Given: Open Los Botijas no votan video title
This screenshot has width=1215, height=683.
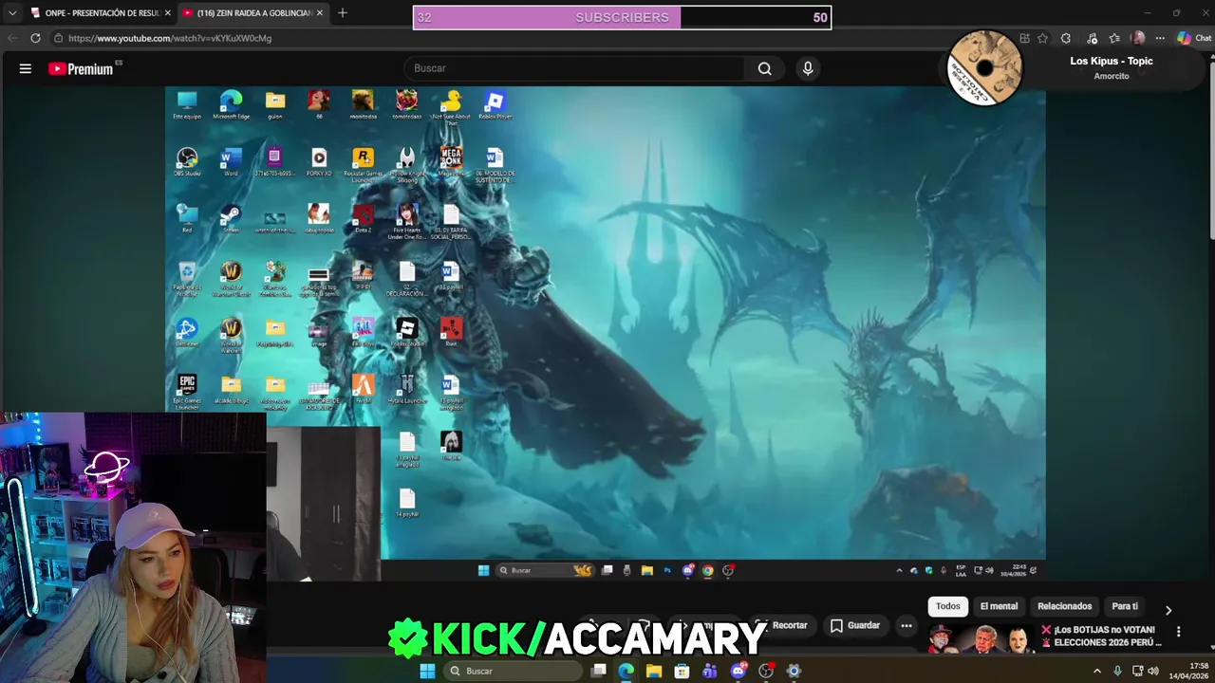Looking at the screenshot, I should click(1101, 636).
